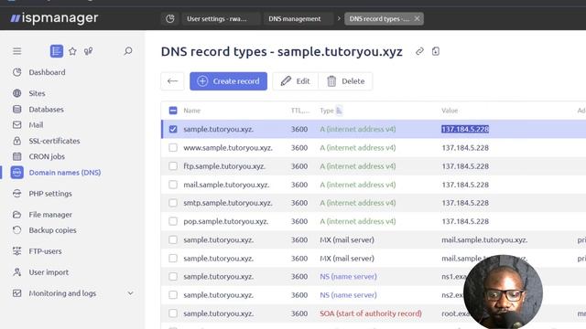
Task: Click the Domain names DNS icon
Action: 16,173
